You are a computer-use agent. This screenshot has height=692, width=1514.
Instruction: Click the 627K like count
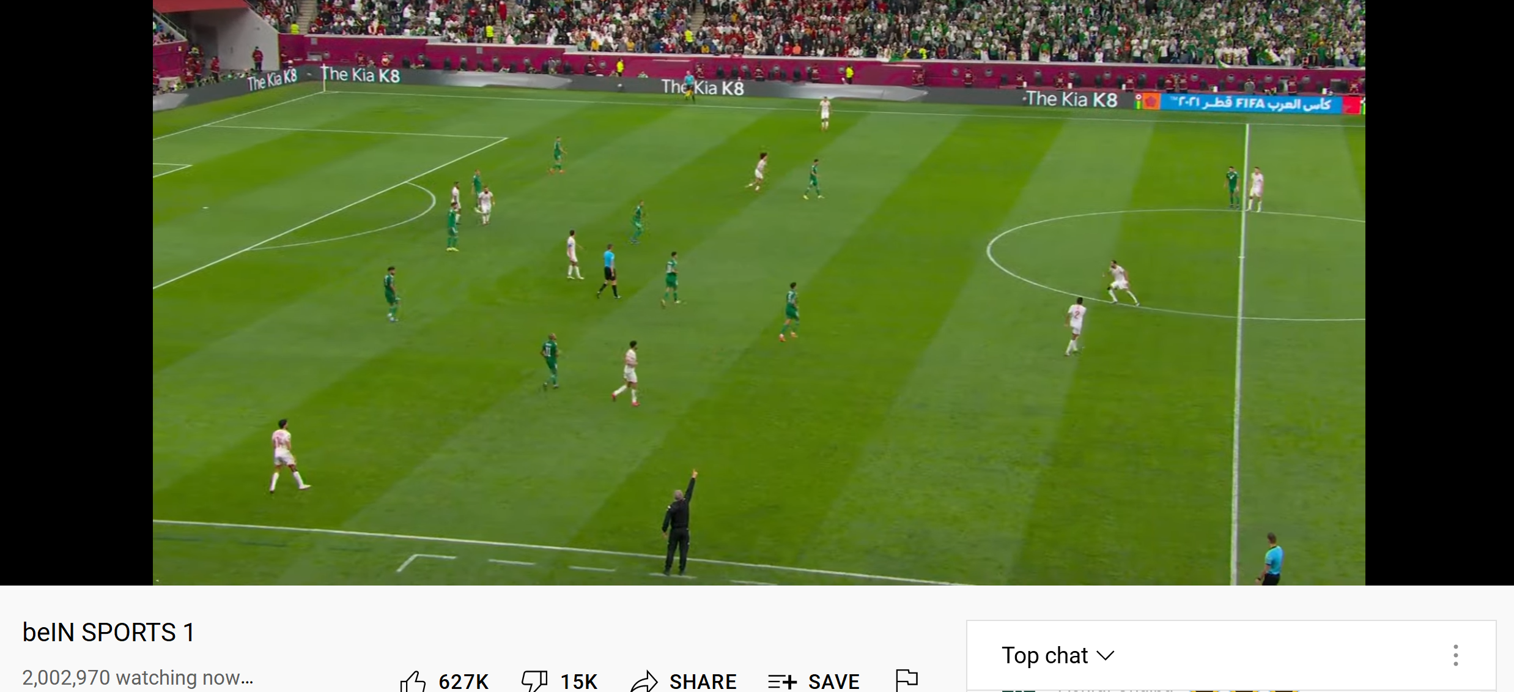click(463, 682)
